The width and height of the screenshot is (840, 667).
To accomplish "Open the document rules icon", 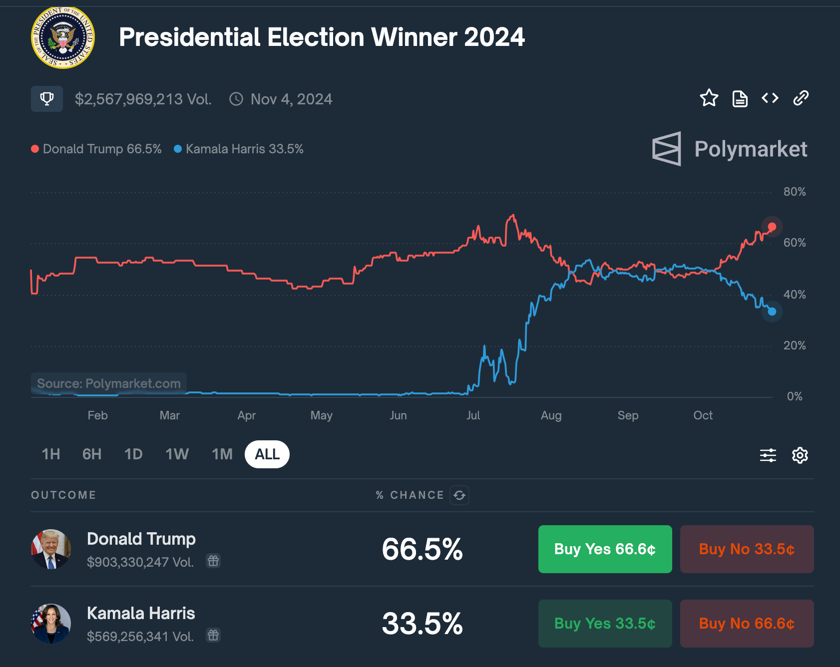I will 740,99.
